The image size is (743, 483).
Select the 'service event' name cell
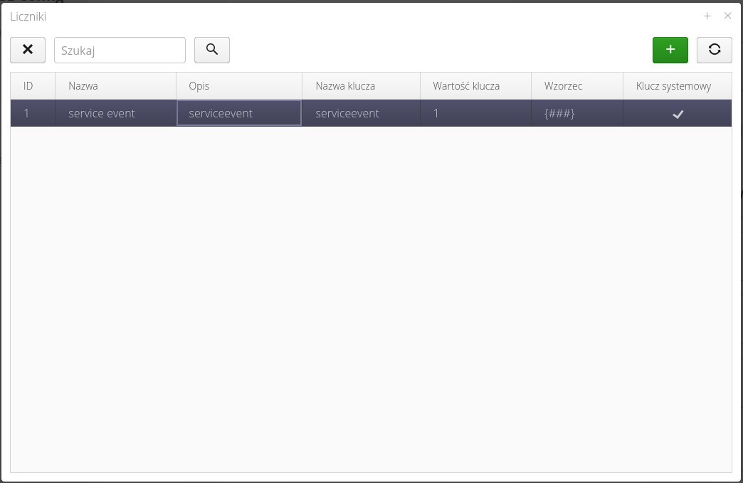[x=102, y=113]
